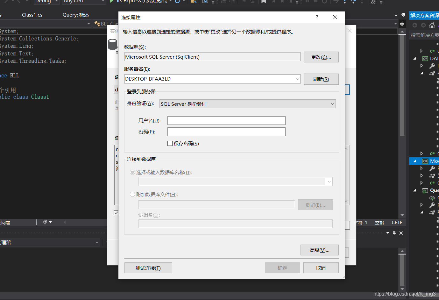Go back in Solution Explorer
The height and width of the screenshot is (300, 439).
point(415,25)
